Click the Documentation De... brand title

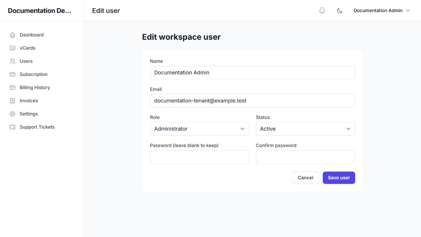click(x=39, y=11)
